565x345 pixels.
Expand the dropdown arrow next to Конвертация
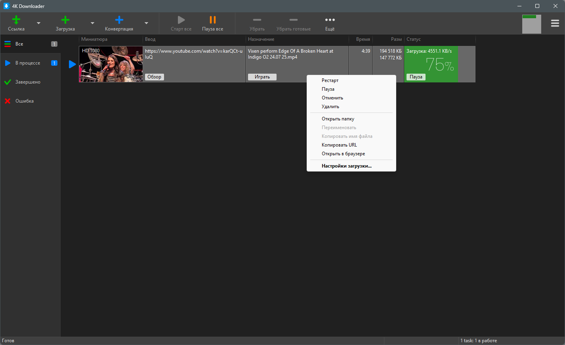click(x=146, y=23)
